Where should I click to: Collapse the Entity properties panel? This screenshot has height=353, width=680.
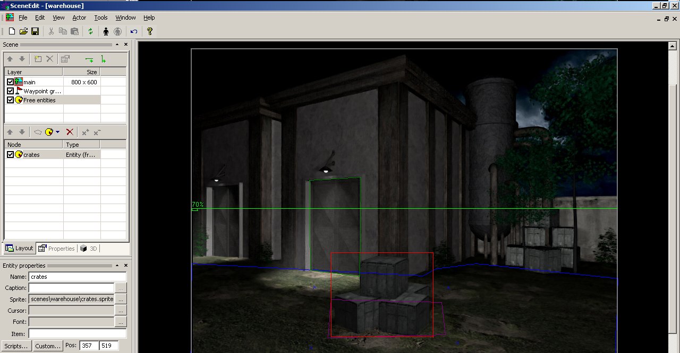[118, 266]
